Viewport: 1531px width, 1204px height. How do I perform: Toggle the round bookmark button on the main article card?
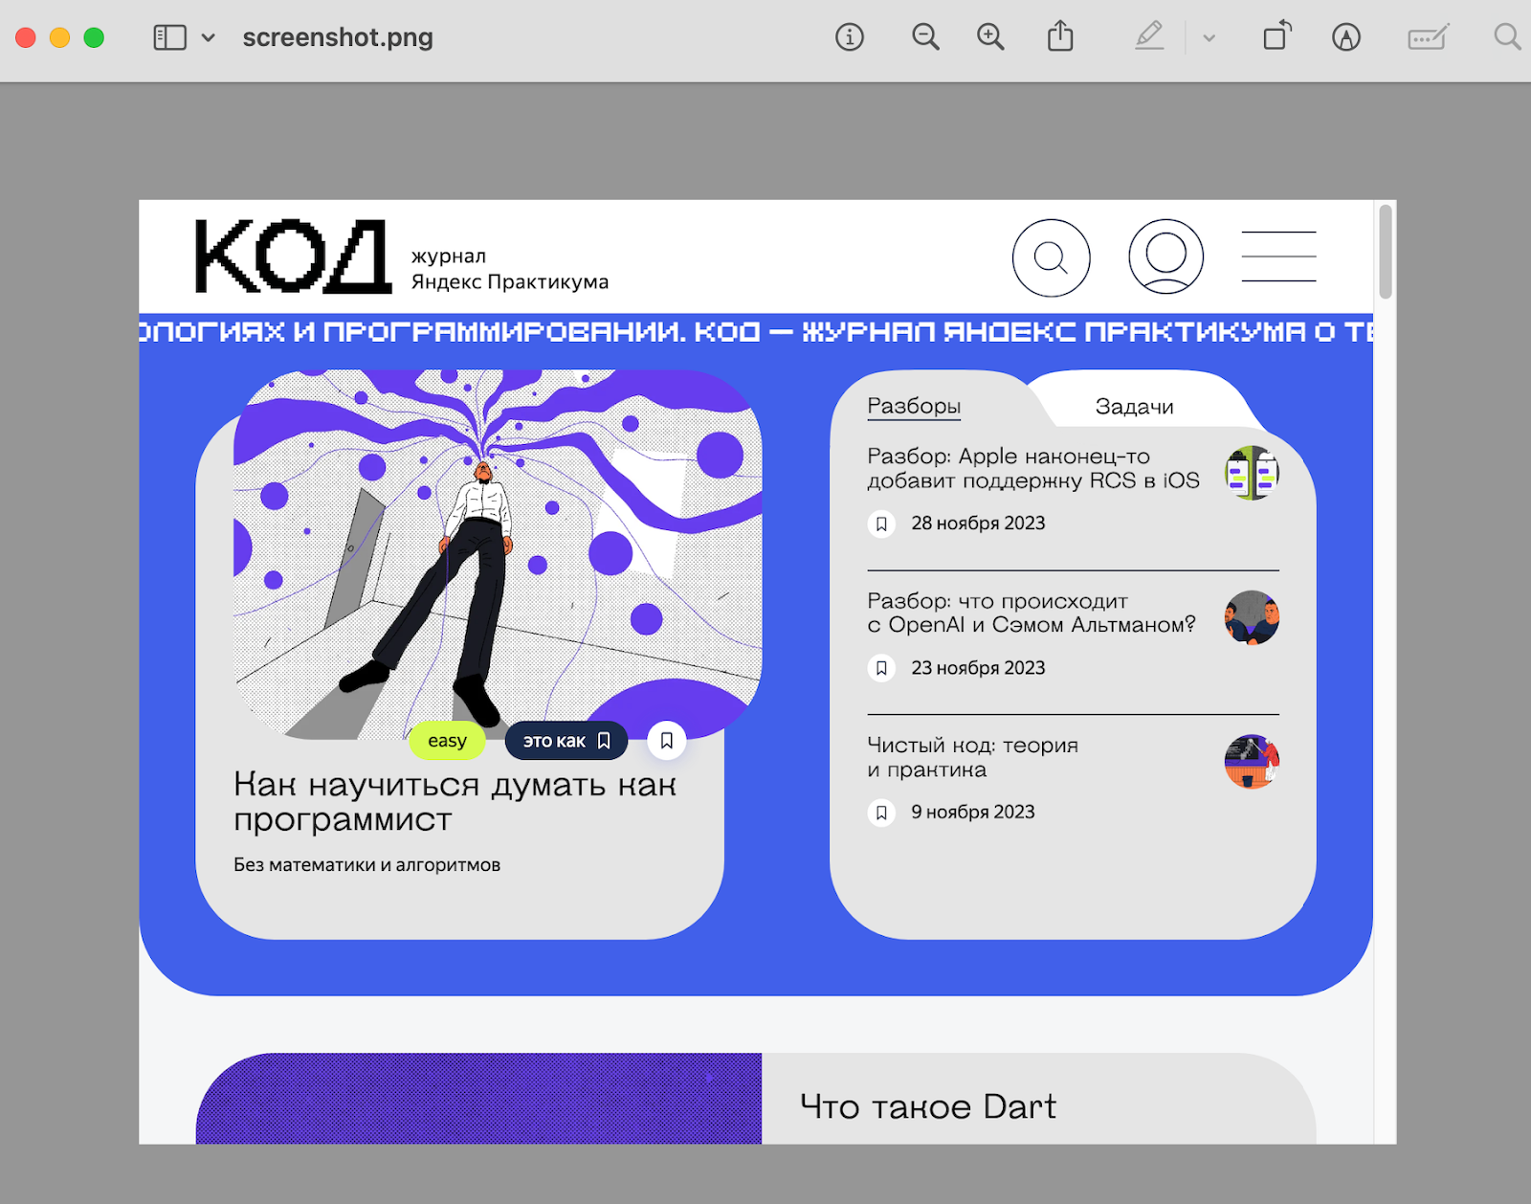click(667, 740)
